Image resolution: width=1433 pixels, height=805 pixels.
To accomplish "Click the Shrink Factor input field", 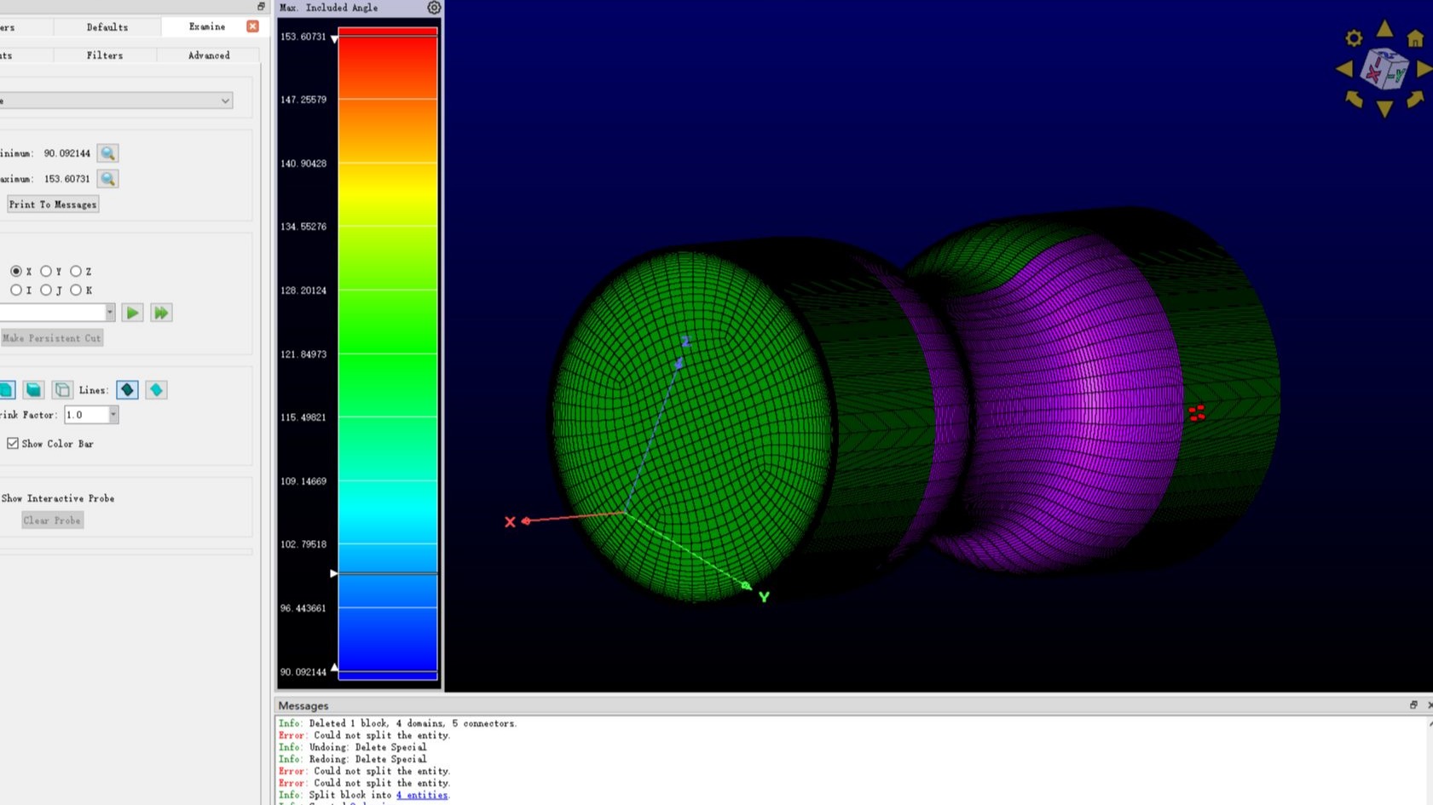I will pyautogui.click(x=86, y=415).
